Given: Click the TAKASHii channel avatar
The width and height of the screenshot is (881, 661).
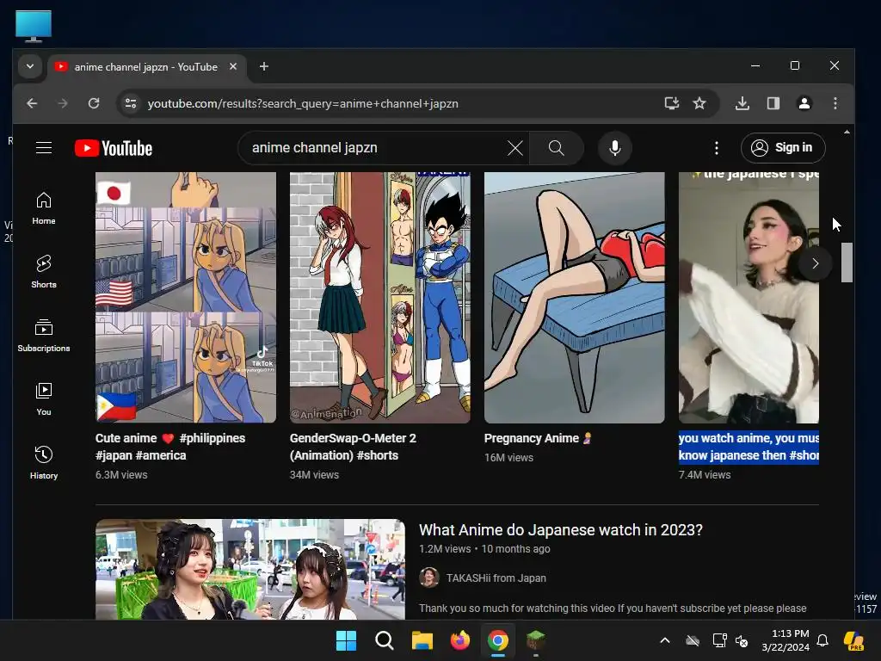Looking at the screenshot, I should [429, 578].
